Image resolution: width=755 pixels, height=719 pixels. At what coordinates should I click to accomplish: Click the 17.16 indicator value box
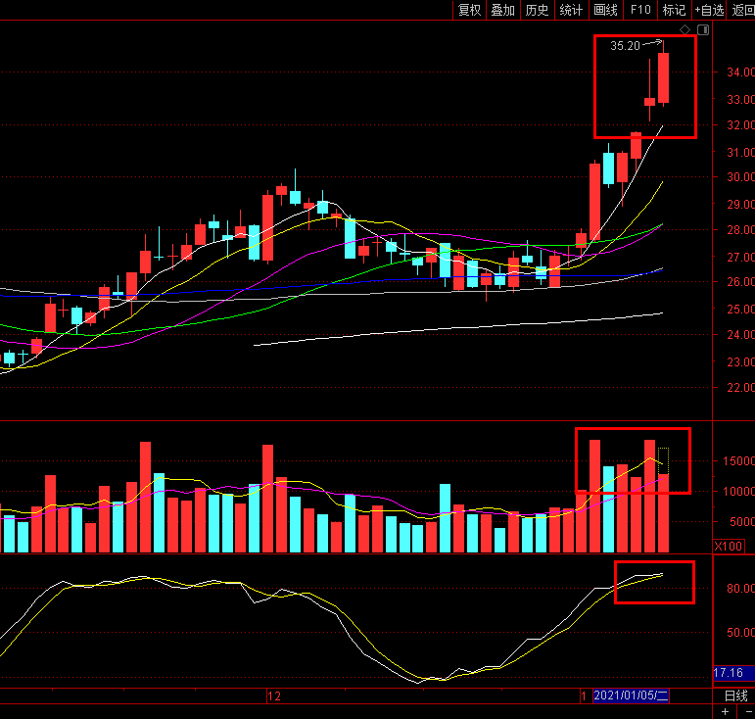733,673
